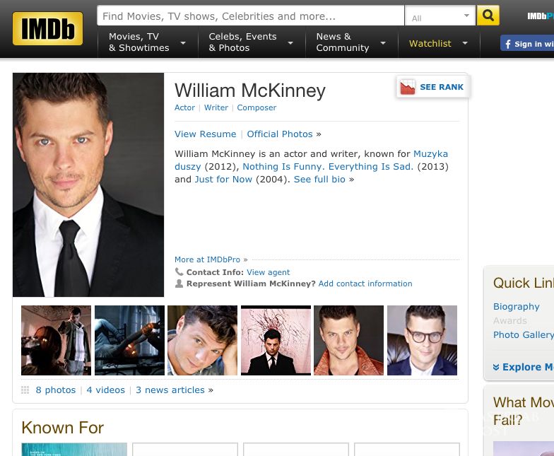This screenshot has height=456, width=554.
Task: Open the 4 videos link
Action: [106, 390]
